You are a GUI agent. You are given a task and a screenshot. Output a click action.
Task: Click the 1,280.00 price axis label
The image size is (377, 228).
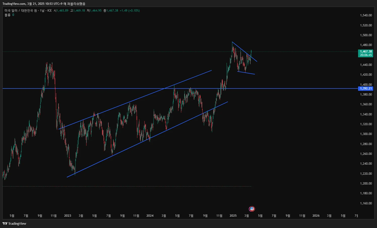tap(366, 144)
